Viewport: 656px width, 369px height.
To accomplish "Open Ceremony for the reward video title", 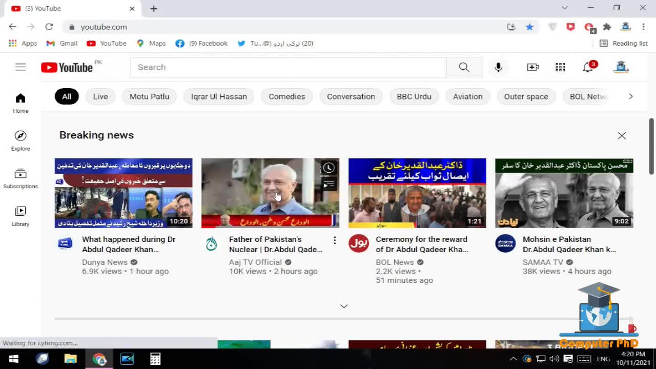I will pos(422,244).
